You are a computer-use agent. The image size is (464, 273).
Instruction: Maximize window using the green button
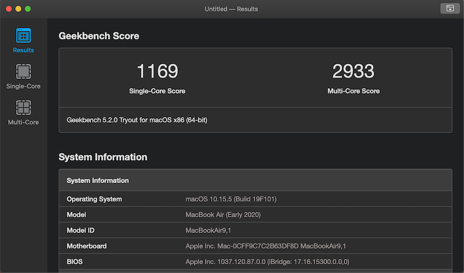point(28,9)
